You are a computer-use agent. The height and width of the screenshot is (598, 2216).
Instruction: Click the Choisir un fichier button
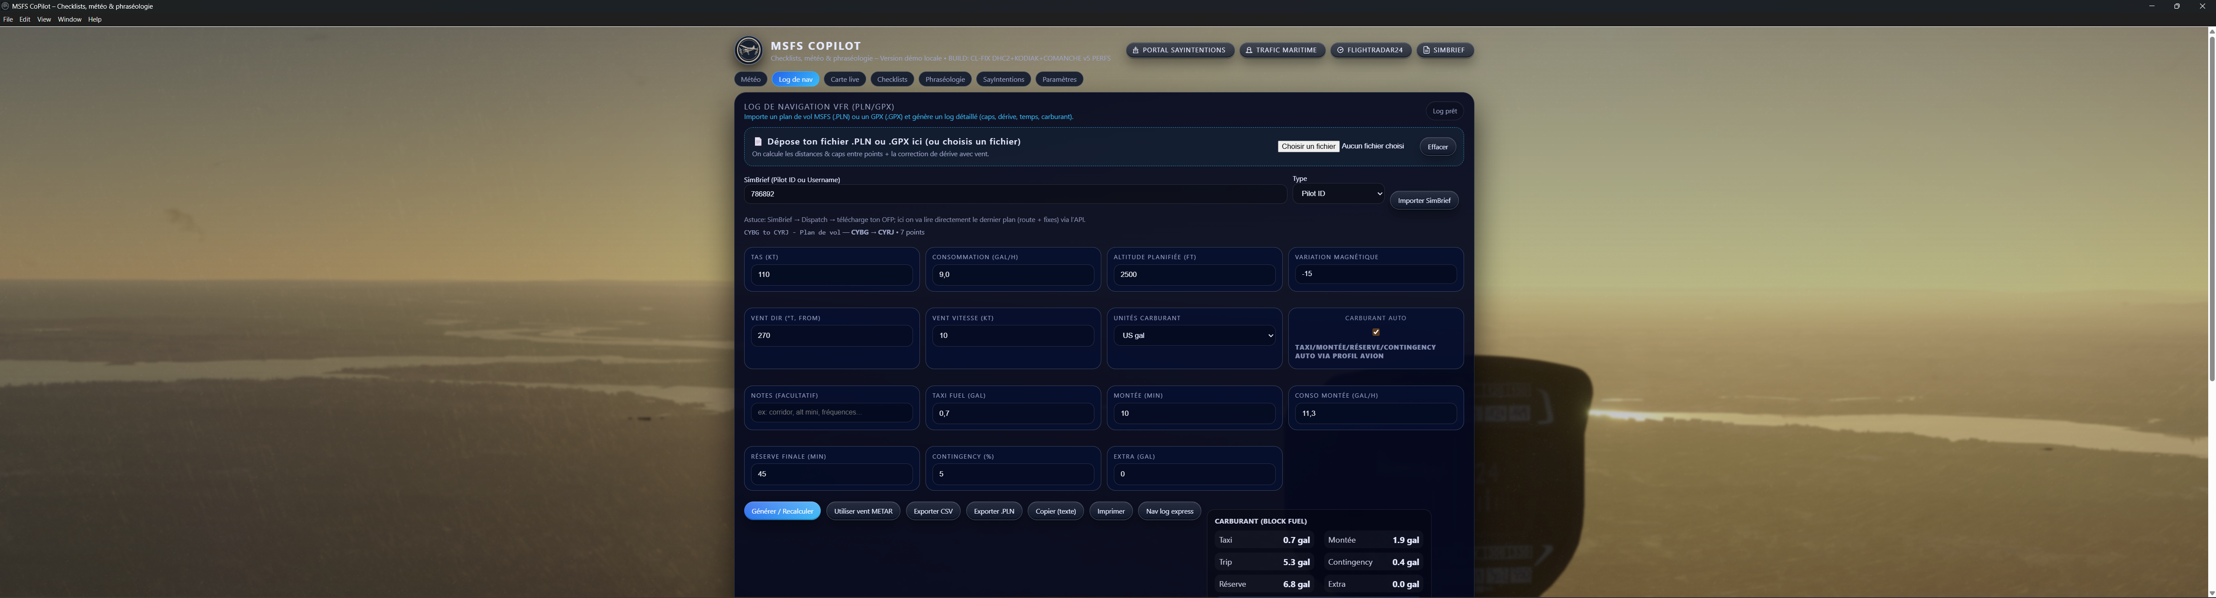click(x=1308, y=146)
